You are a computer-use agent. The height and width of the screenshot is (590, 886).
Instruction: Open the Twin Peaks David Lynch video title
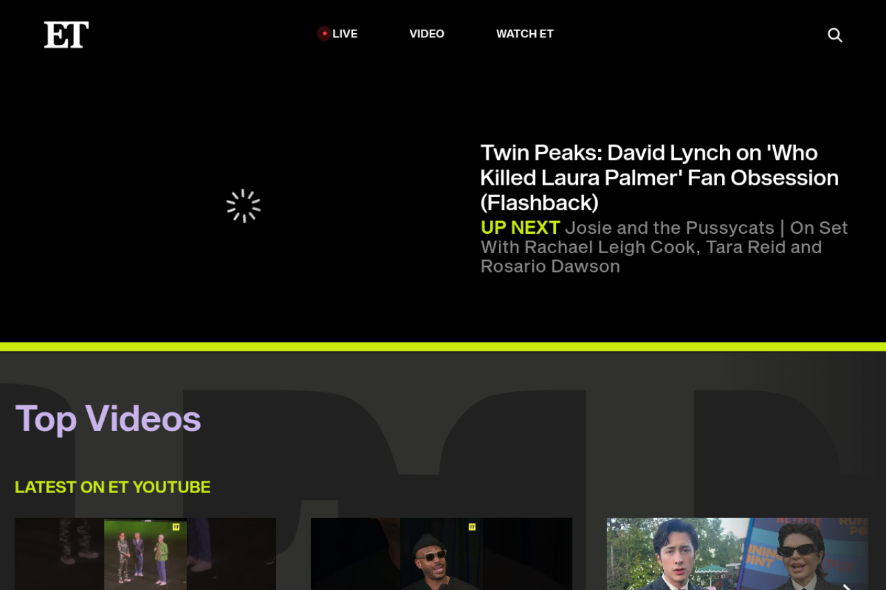(659, 178)
